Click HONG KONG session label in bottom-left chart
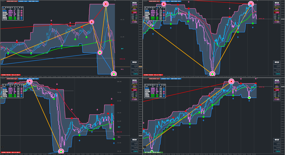The height and width of the screenshot is (155, 285). coord(12,79)
